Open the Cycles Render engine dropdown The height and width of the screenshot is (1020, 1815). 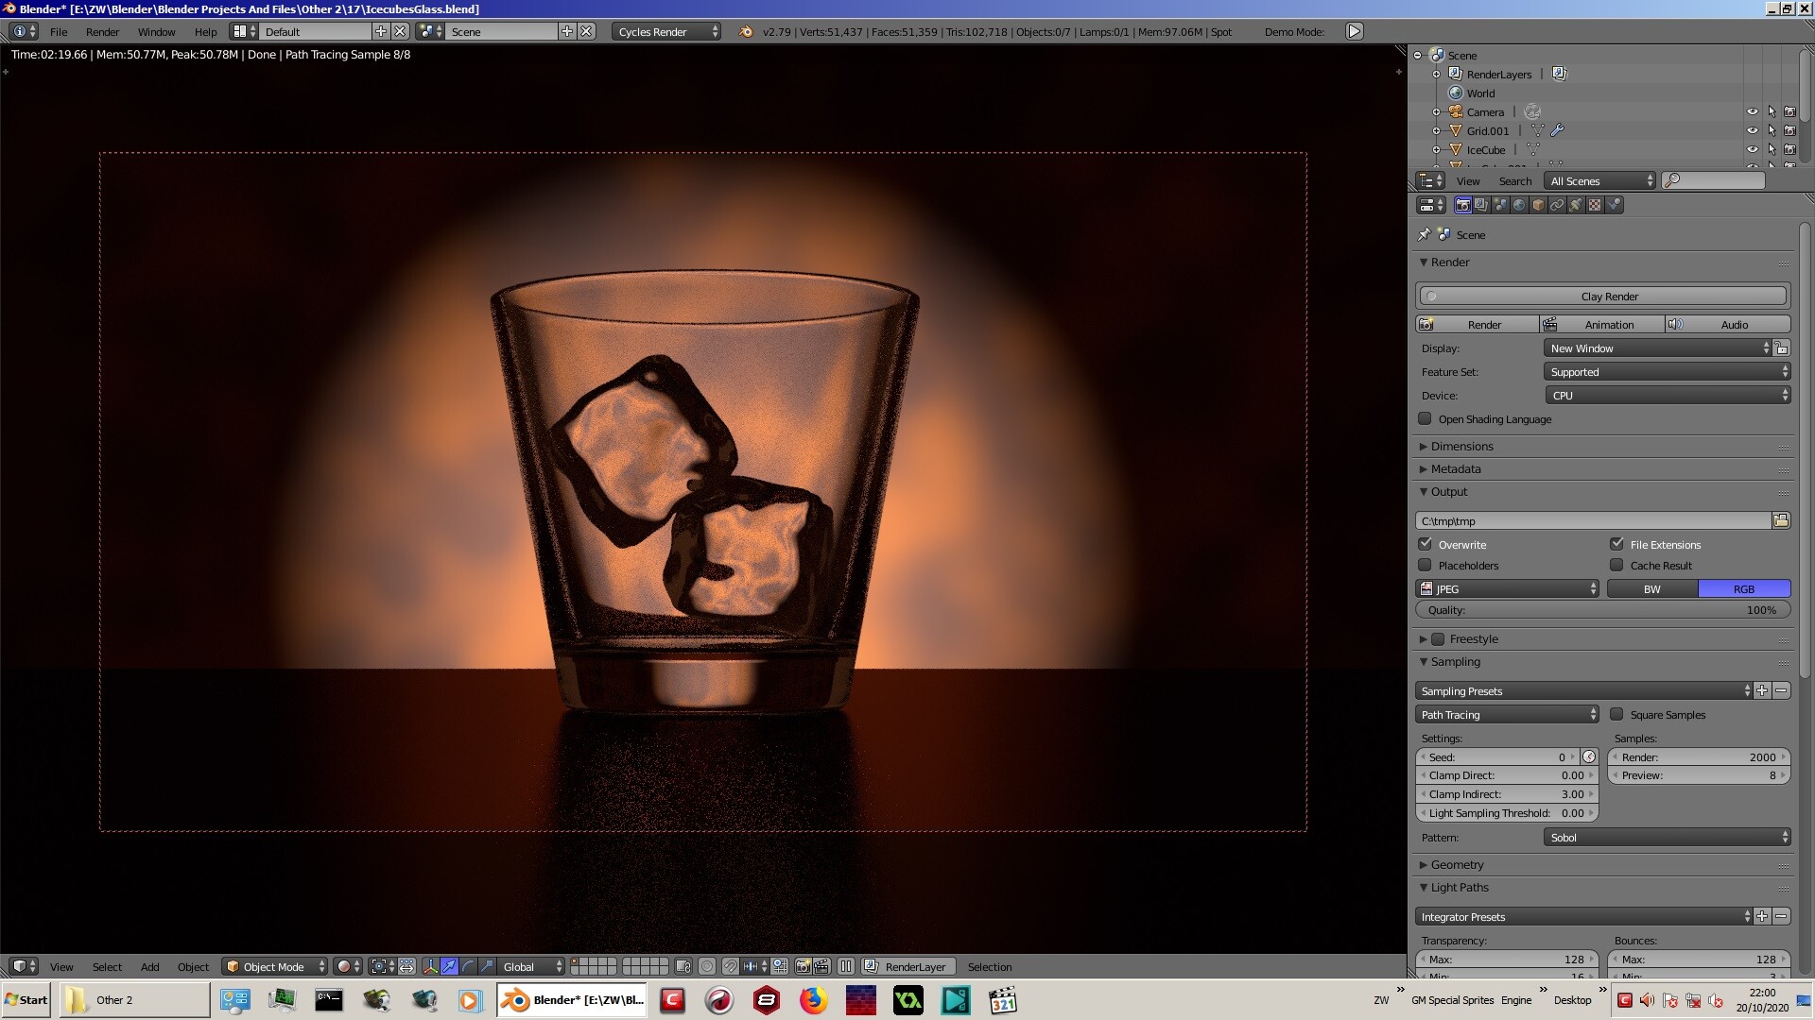click(x=665, y=31)
